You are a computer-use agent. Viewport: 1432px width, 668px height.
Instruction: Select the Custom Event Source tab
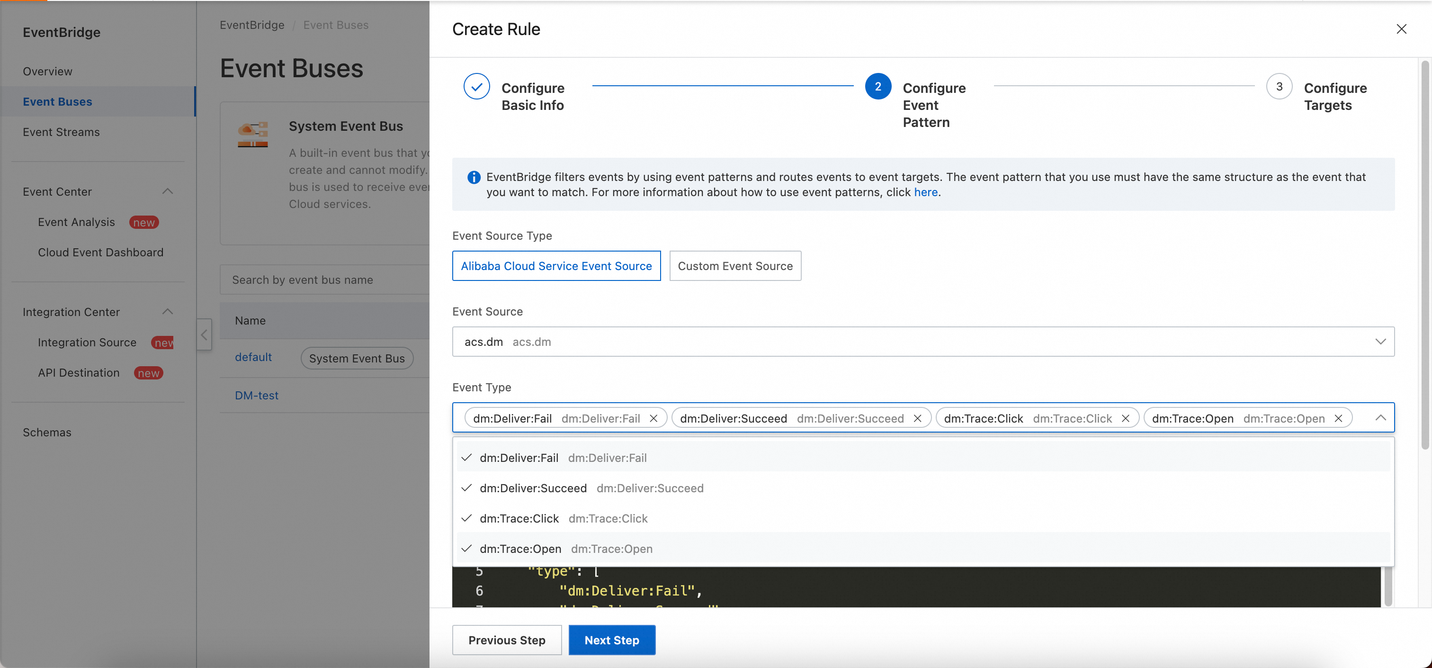(x=734, y=266)
